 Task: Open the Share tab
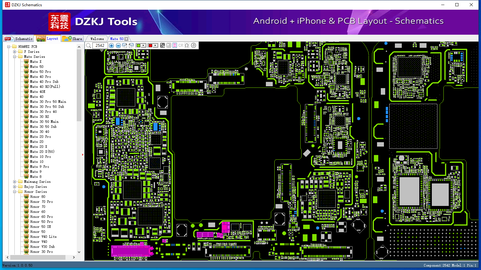point(72,39)
